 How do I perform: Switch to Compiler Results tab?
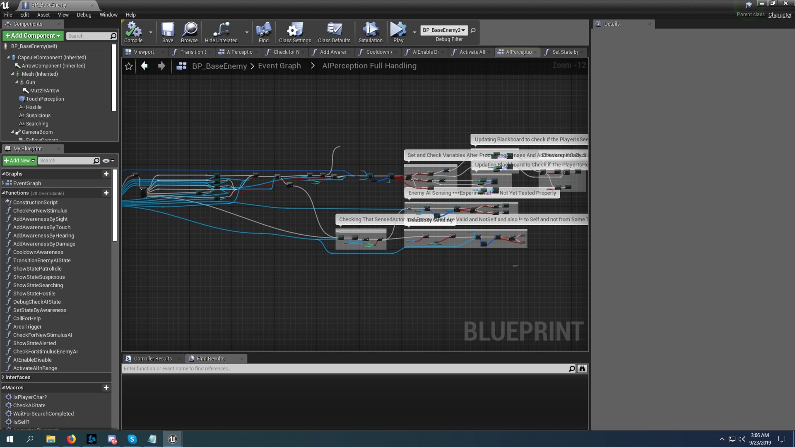(x=153, y=358)
